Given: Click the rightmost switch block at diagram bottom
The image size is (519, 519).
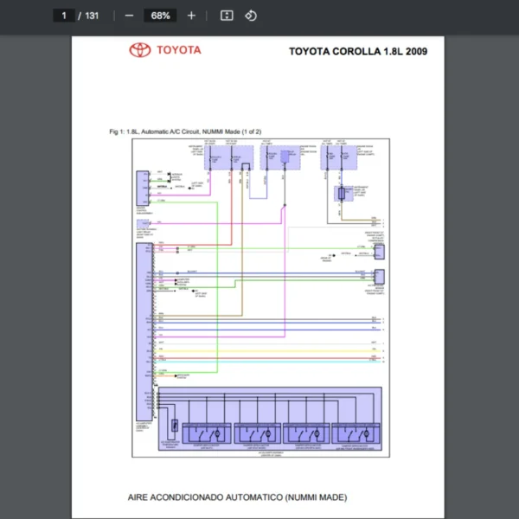Looking at the screenshot, I should coord(355,432).
